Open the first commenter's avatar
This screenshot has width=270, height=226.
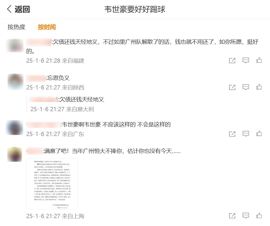pyautogui.click(x=15, y=45)
